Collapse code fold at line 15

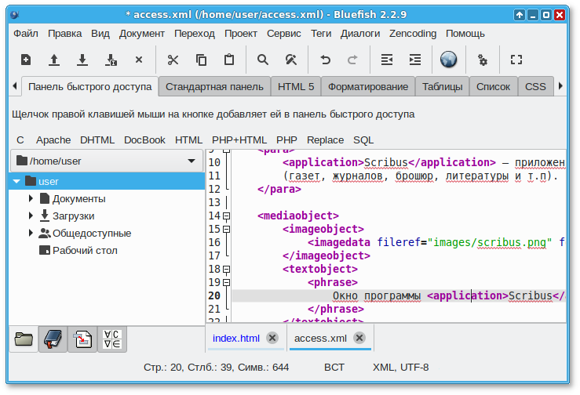point(226,229)
